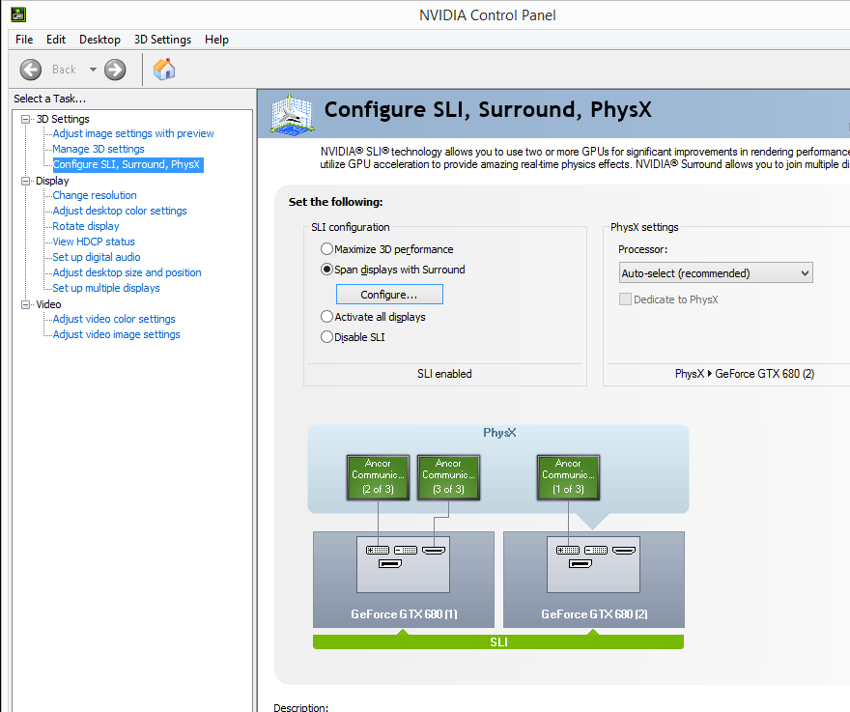Select Configure SLI, Surround, PhysX task
The image size is (850, 712).
click(127, 164)
